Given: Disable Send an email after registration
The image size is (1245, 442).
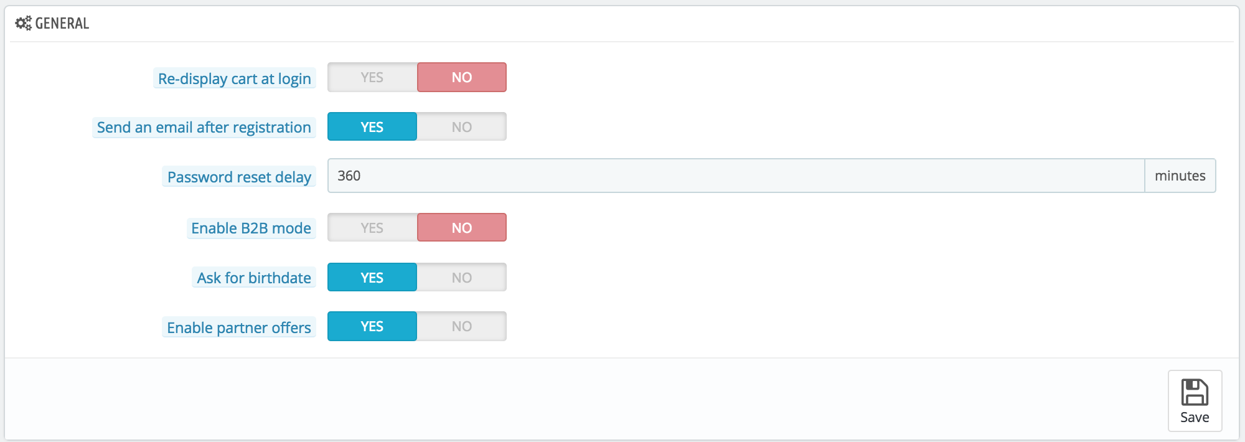Looking at the screenshot, I should point(461,127).
